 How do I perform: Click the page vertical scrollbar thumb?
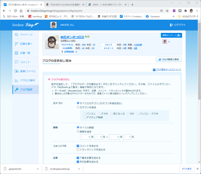[199, 61]
